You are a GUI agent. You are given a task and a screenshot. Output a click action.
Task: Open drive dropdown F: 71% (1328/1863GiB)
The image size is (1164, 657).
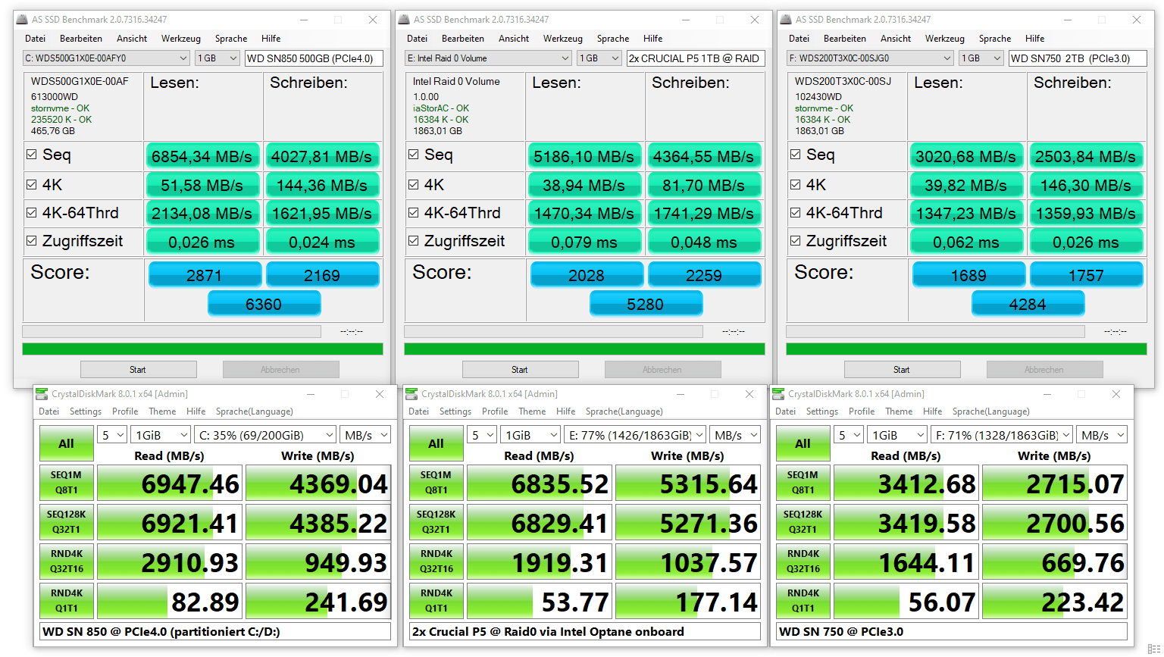click(1001, 435)
